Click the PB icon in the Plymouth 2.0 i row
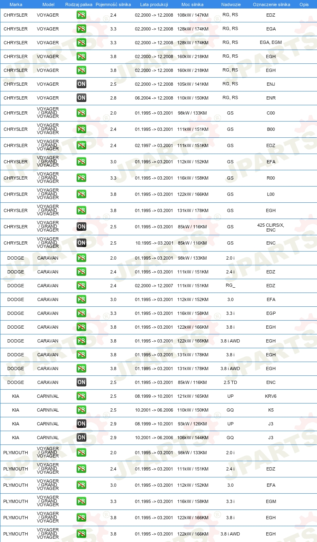Image resolution: width=317 pixels, height=542 pixels. (x=81, y=453)
